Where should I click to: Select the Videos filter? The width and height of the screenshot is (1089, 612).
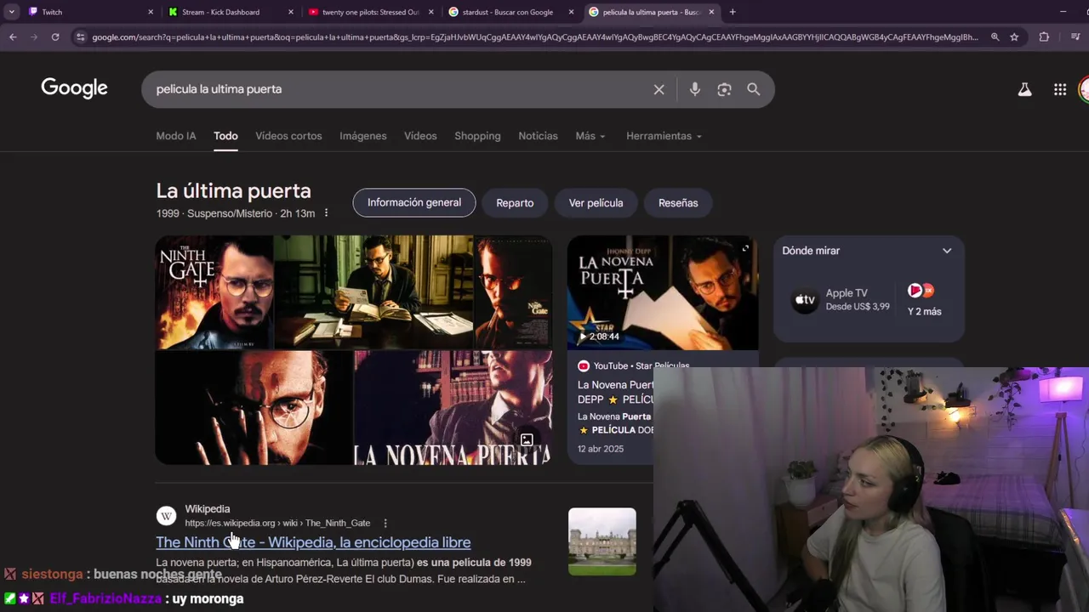[420, 136]
